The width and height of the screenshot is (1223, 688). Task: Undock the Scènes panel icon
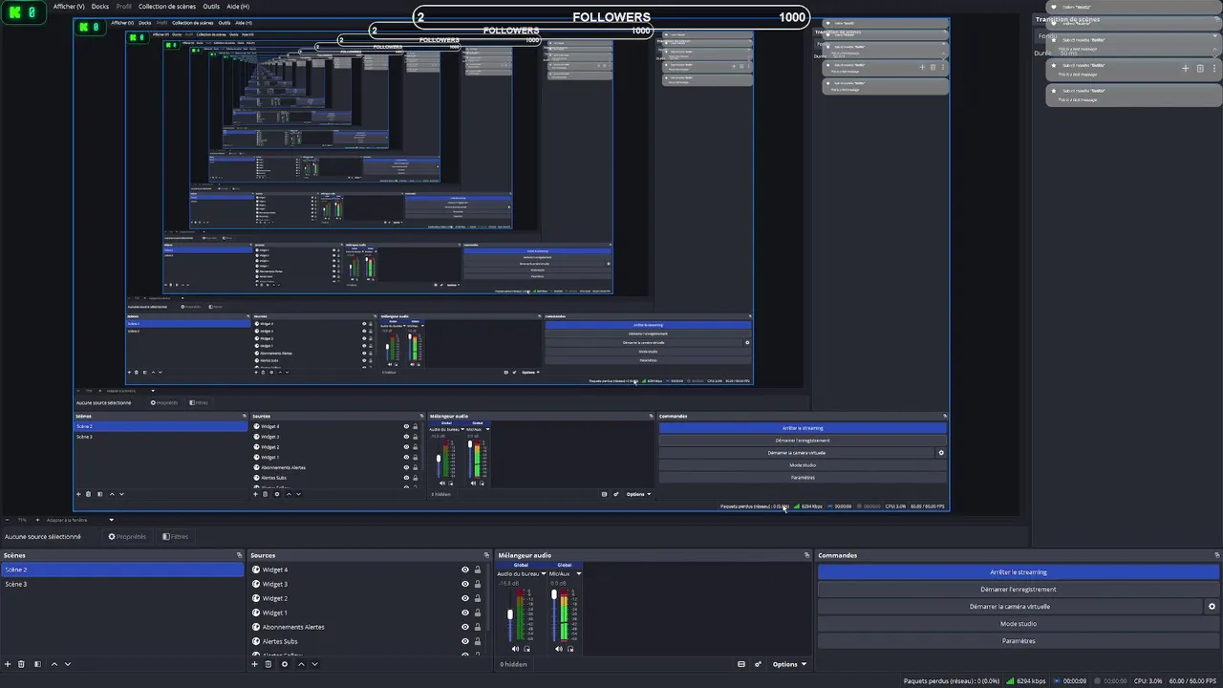click(239, 555)
